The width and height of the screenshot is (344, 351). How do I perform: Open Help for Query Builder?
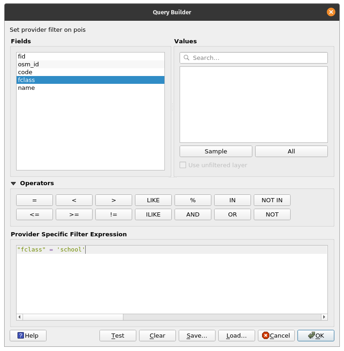[28, 335]
